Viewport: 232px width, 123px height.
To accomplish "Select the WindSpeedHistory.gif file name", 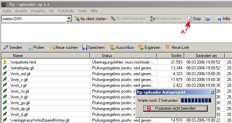I will point(39,120).
